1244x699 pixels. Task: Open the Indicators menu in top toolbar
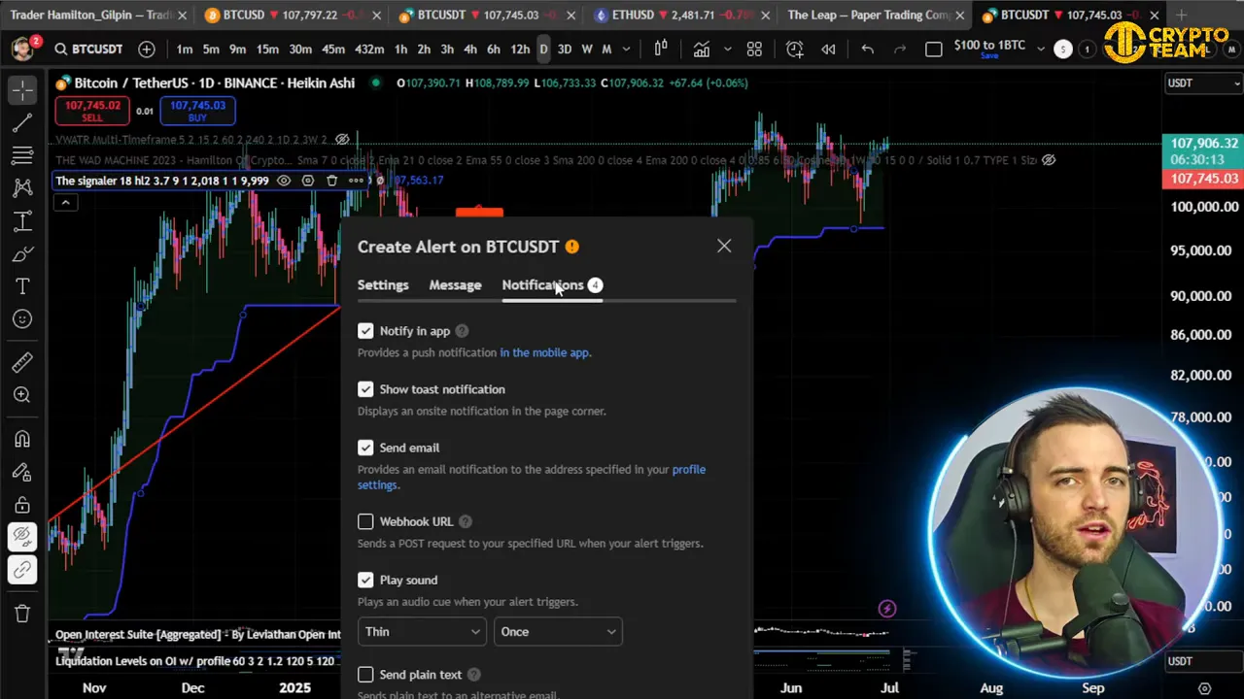click(x=701, y=50)
